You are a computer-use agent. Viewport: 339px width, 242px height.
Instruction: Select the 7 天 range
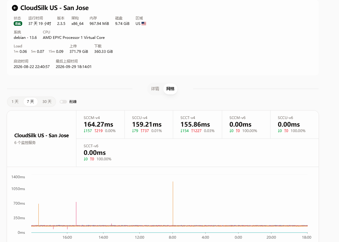point(30,102)
